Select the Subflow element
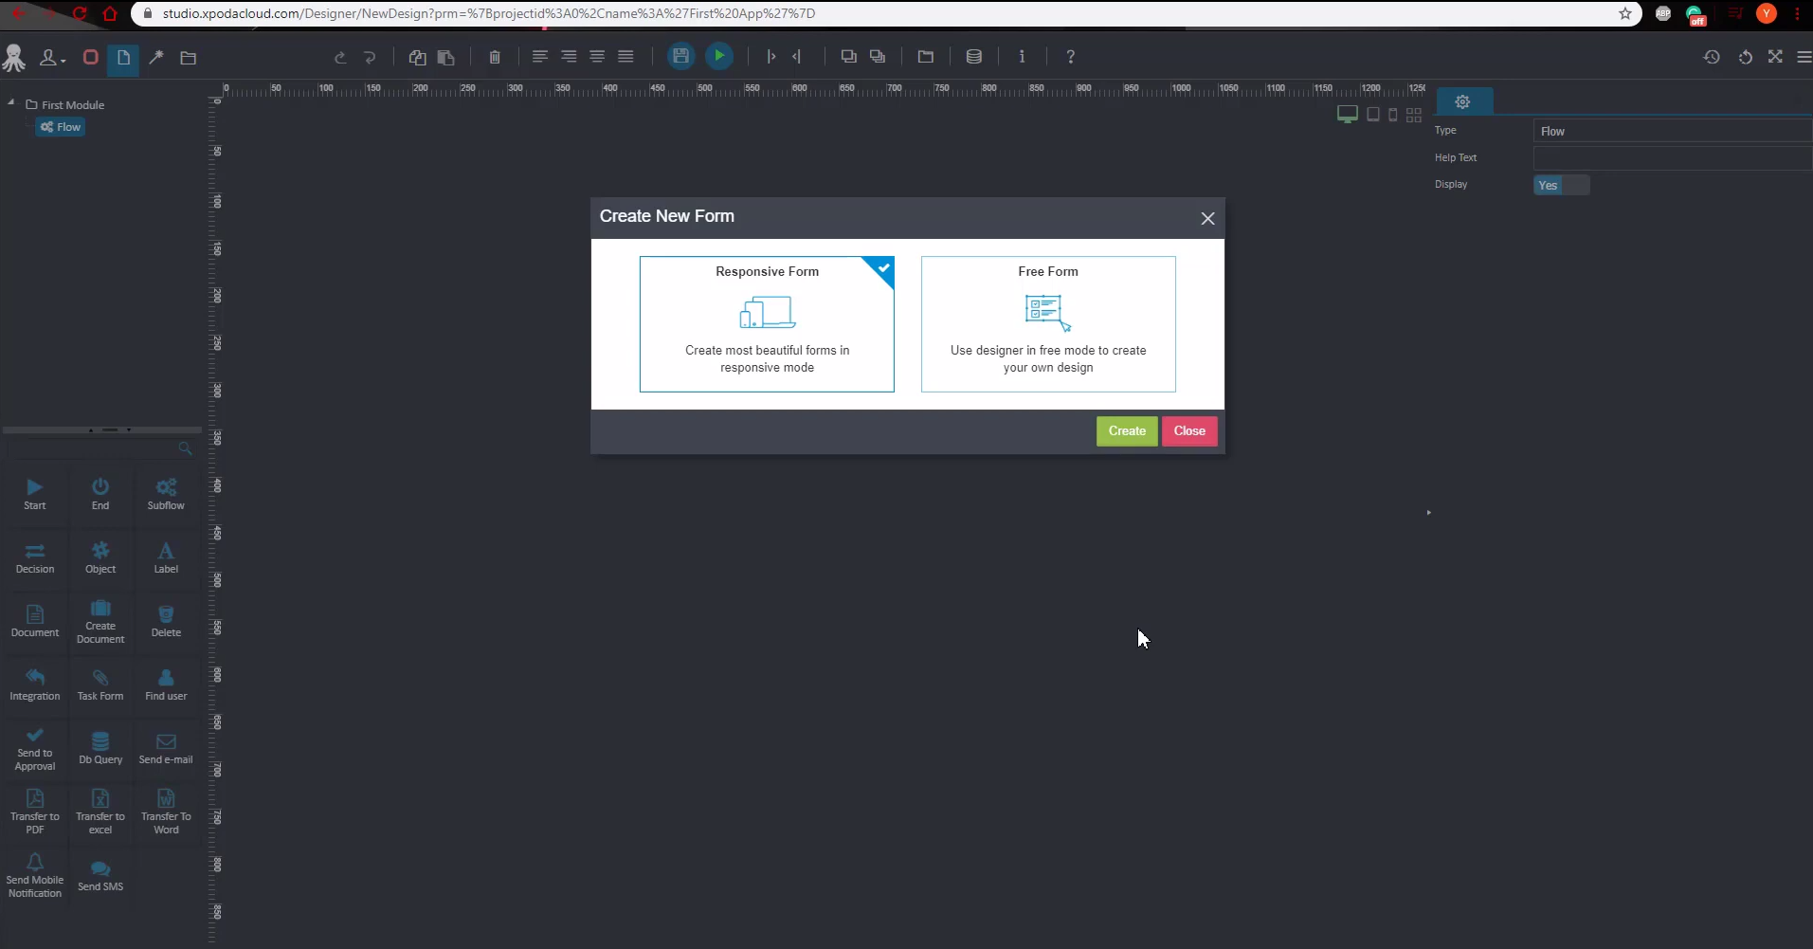The image size is (1813, 949). pyautogui.click(x=166, y=494)
